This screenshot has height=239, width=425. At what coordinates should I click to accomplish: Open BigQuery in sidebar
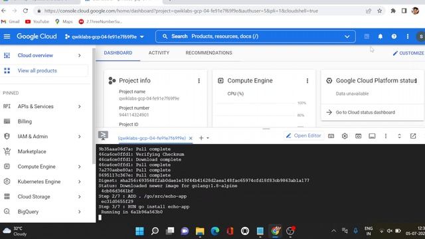28,212
